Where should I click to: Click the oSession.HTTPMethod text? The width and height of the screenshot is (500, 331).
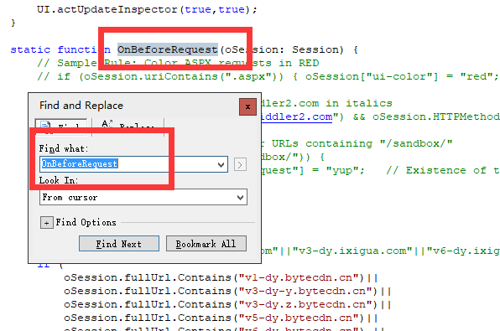436,117
